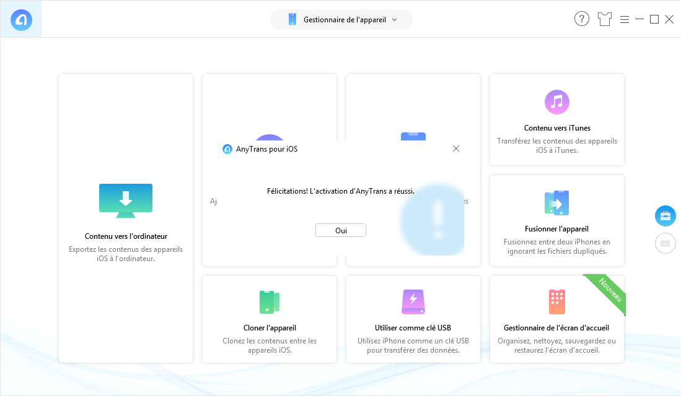The width and height of the screenshot is (681, 396).
Task: Click the Cloner l'appareil phone icon
Action: point(270,302)
